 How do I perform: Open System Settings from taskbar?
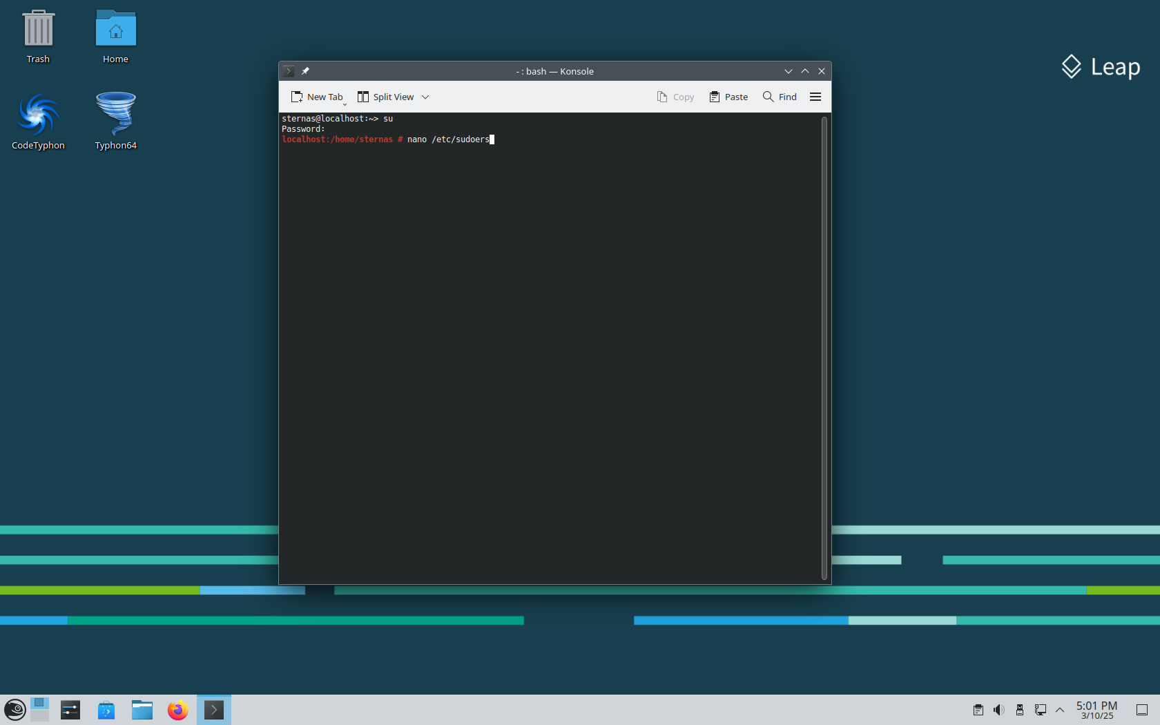pos(70,710)
